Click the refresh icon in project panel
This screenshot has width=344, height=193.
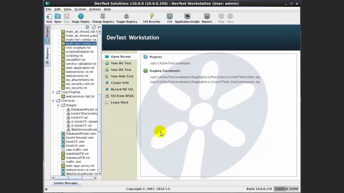[x=87, y=27]
